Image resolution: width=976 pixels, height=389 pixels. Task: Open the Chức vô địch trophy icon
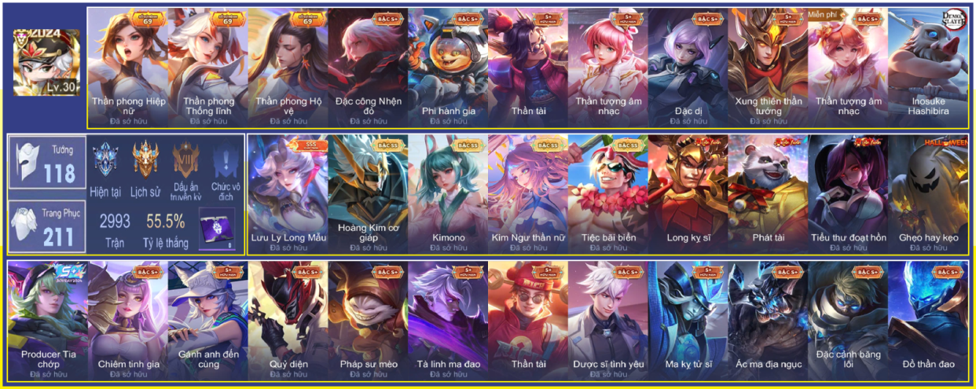pyautogui.click(x=226, y=161)
